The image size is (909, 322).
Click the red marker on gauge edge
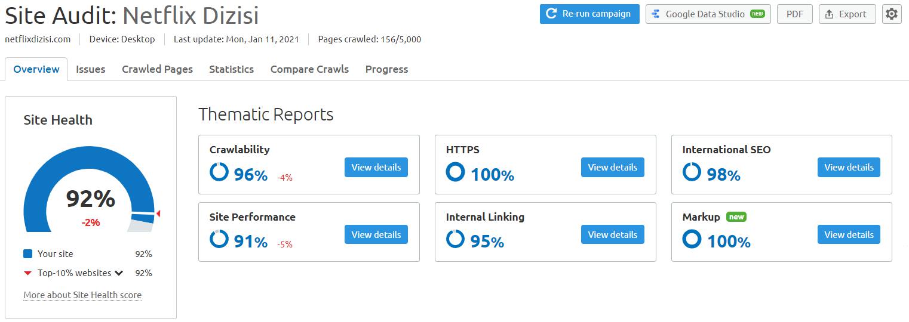tap(158, 213)
